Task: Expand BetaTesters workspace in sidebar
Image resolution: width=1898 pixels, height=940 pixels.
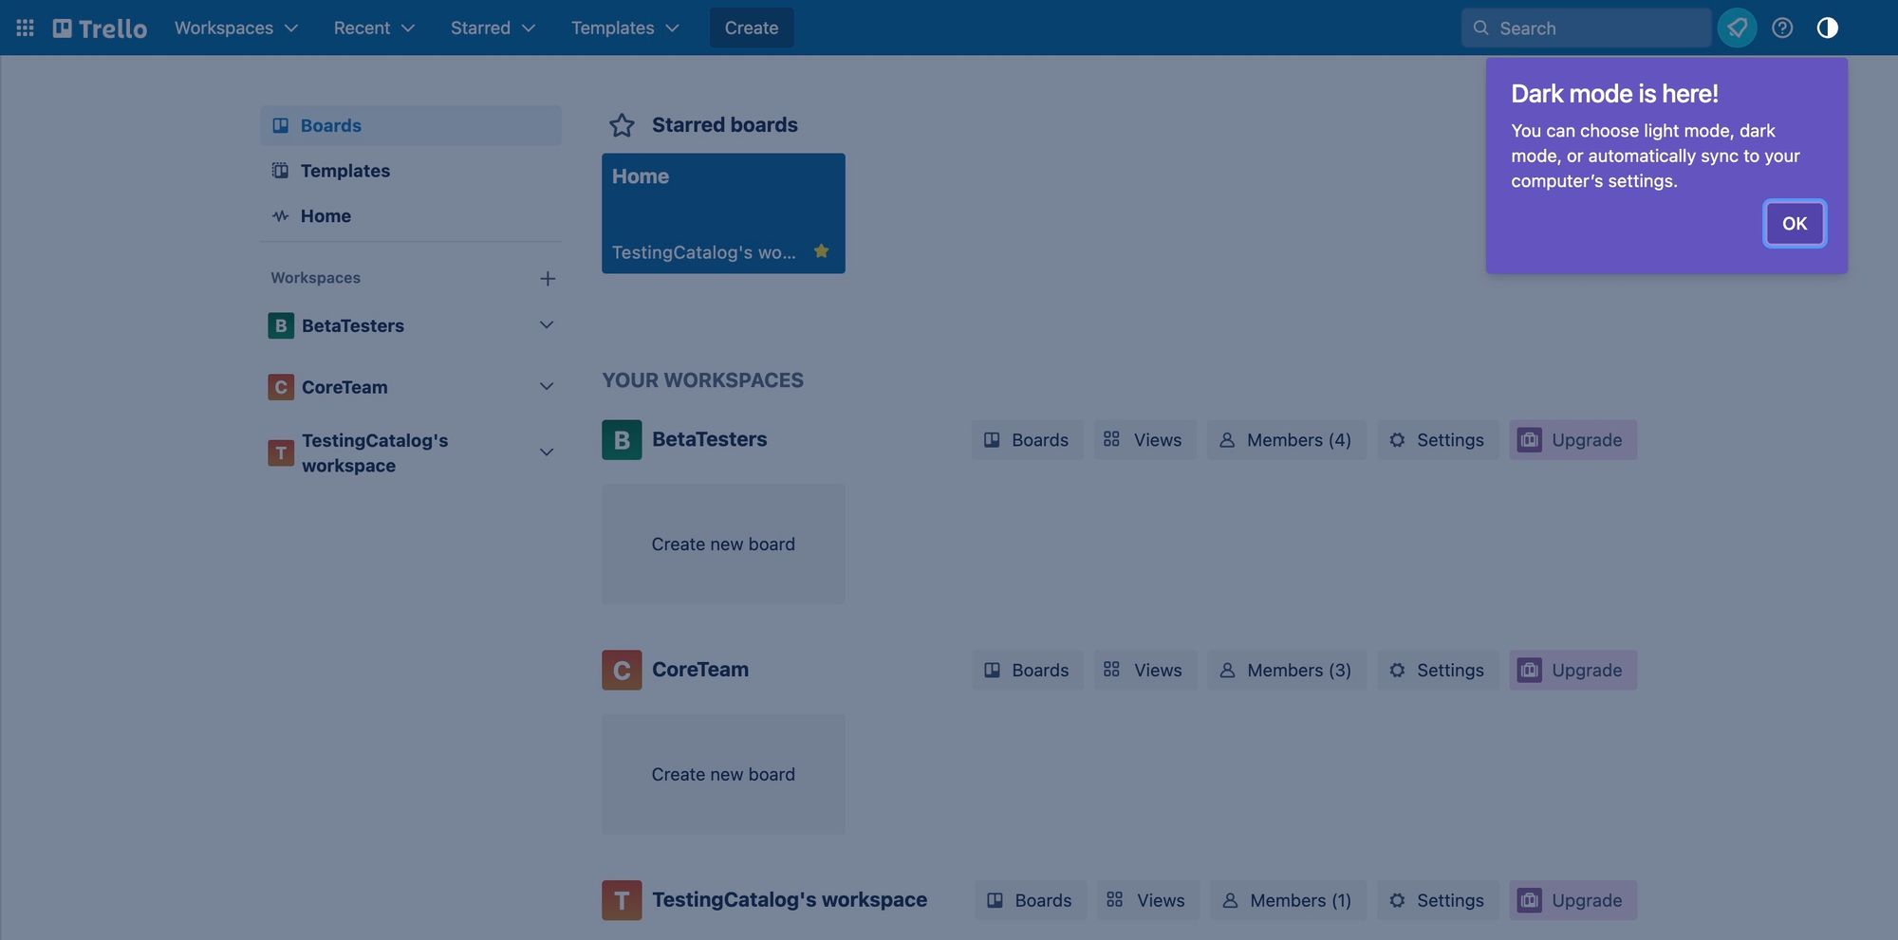Action: coord(547,325)
